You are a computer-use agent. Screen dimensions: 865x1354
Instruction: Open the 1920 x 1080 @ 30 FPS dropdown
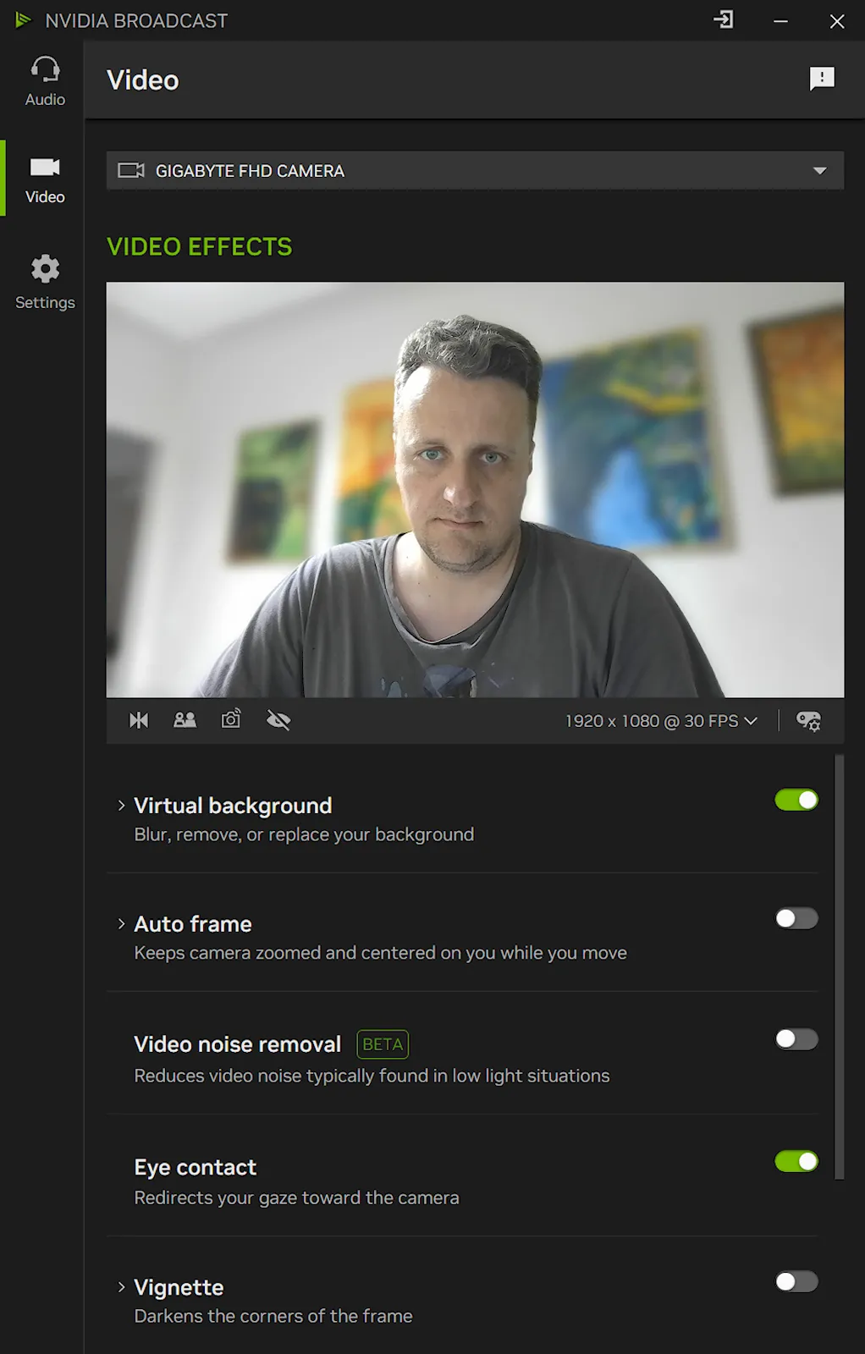tap(661, 721)
